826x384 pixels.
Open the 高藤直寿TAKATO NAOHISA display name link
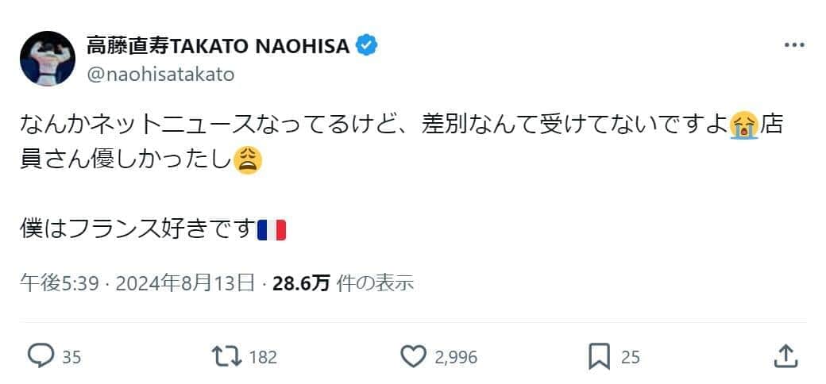[218, 46]
